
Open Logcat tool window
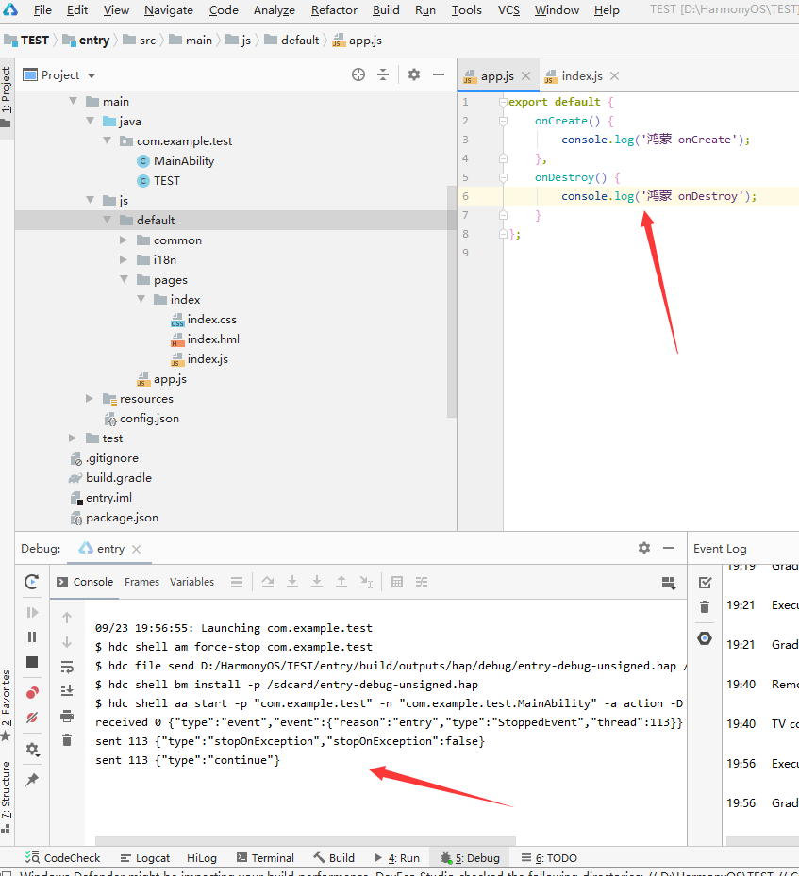point(145,858)
